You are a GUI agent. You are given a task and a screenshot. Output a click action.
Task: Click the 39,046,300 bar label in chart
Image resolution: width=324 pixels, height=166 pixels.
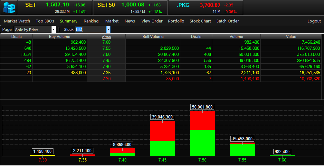point(162,117)
